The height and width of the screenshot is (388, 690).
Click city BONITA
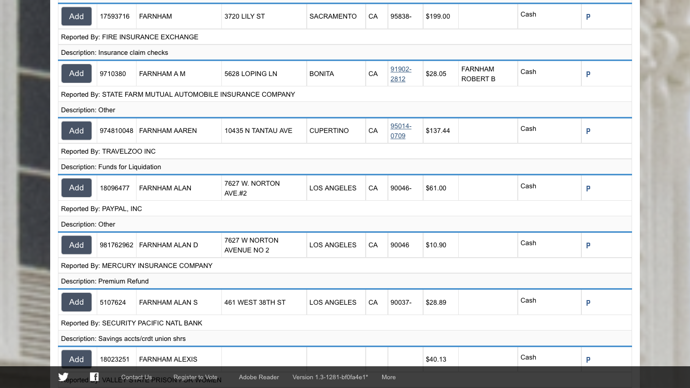pyautogui.click(x=322, y=74)
